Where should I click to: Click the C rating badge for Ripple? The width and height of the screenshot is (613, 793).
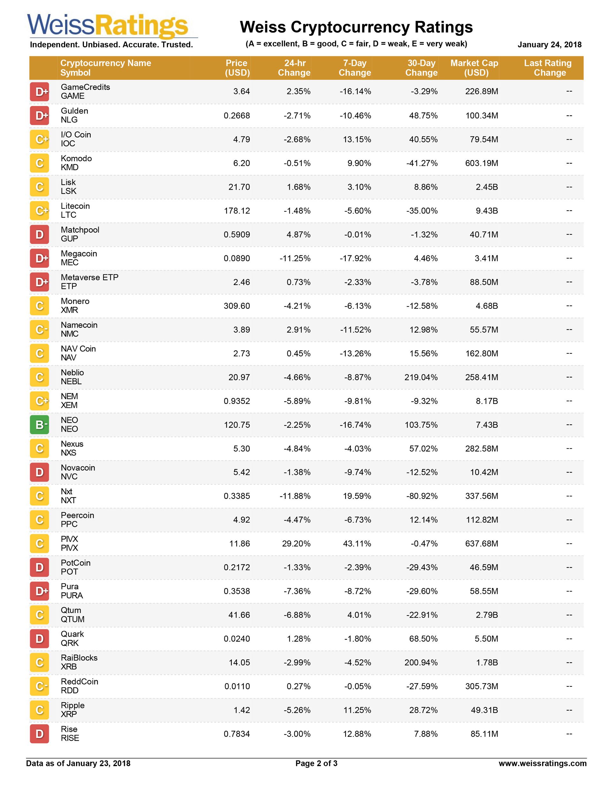point(39,710)
